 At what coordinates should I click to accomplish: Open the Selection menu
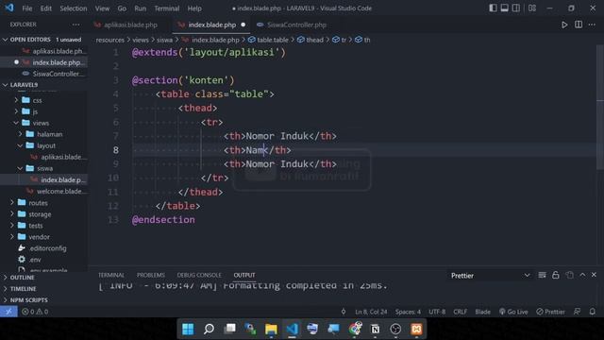point(74,8)
